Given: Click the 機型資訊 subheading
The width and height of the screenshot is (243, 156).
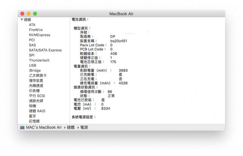Looking at the screenshot, I should (x=82, y=28).
